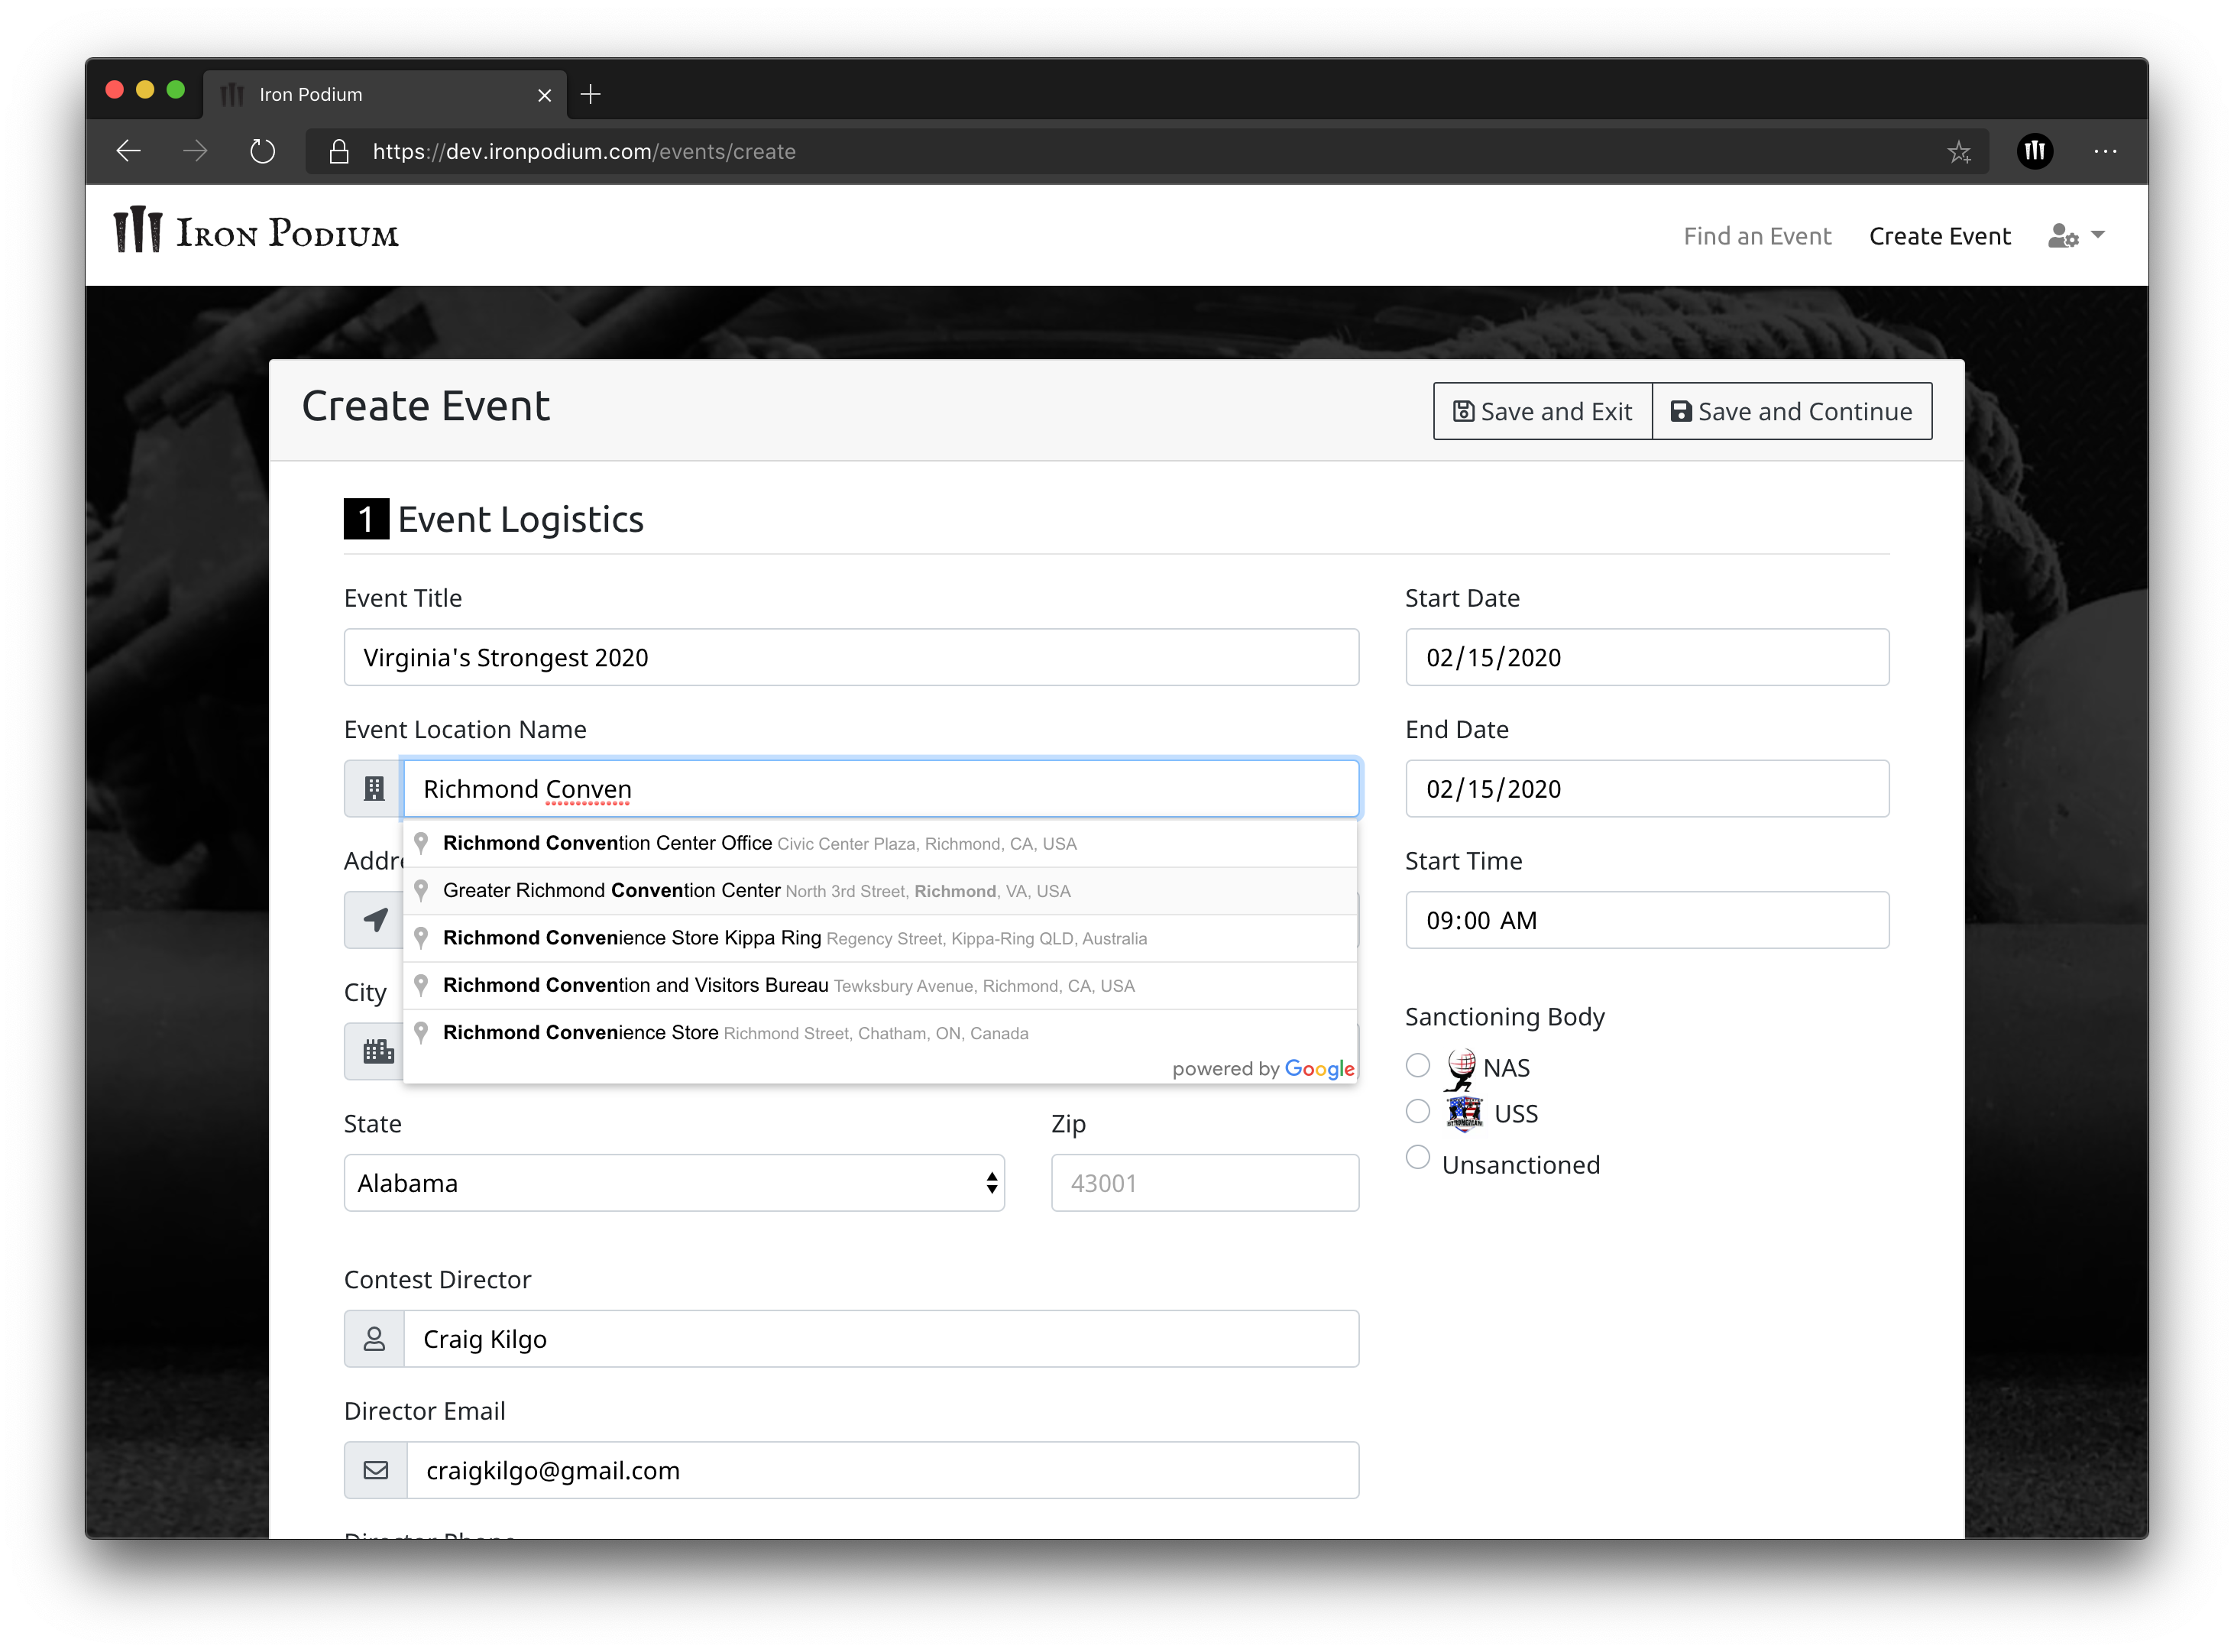This screenshot has height=1652, width=2234.
Task: Click the map pin on the Richmond Convention Center Office suggestion
Action: (421, 843)
